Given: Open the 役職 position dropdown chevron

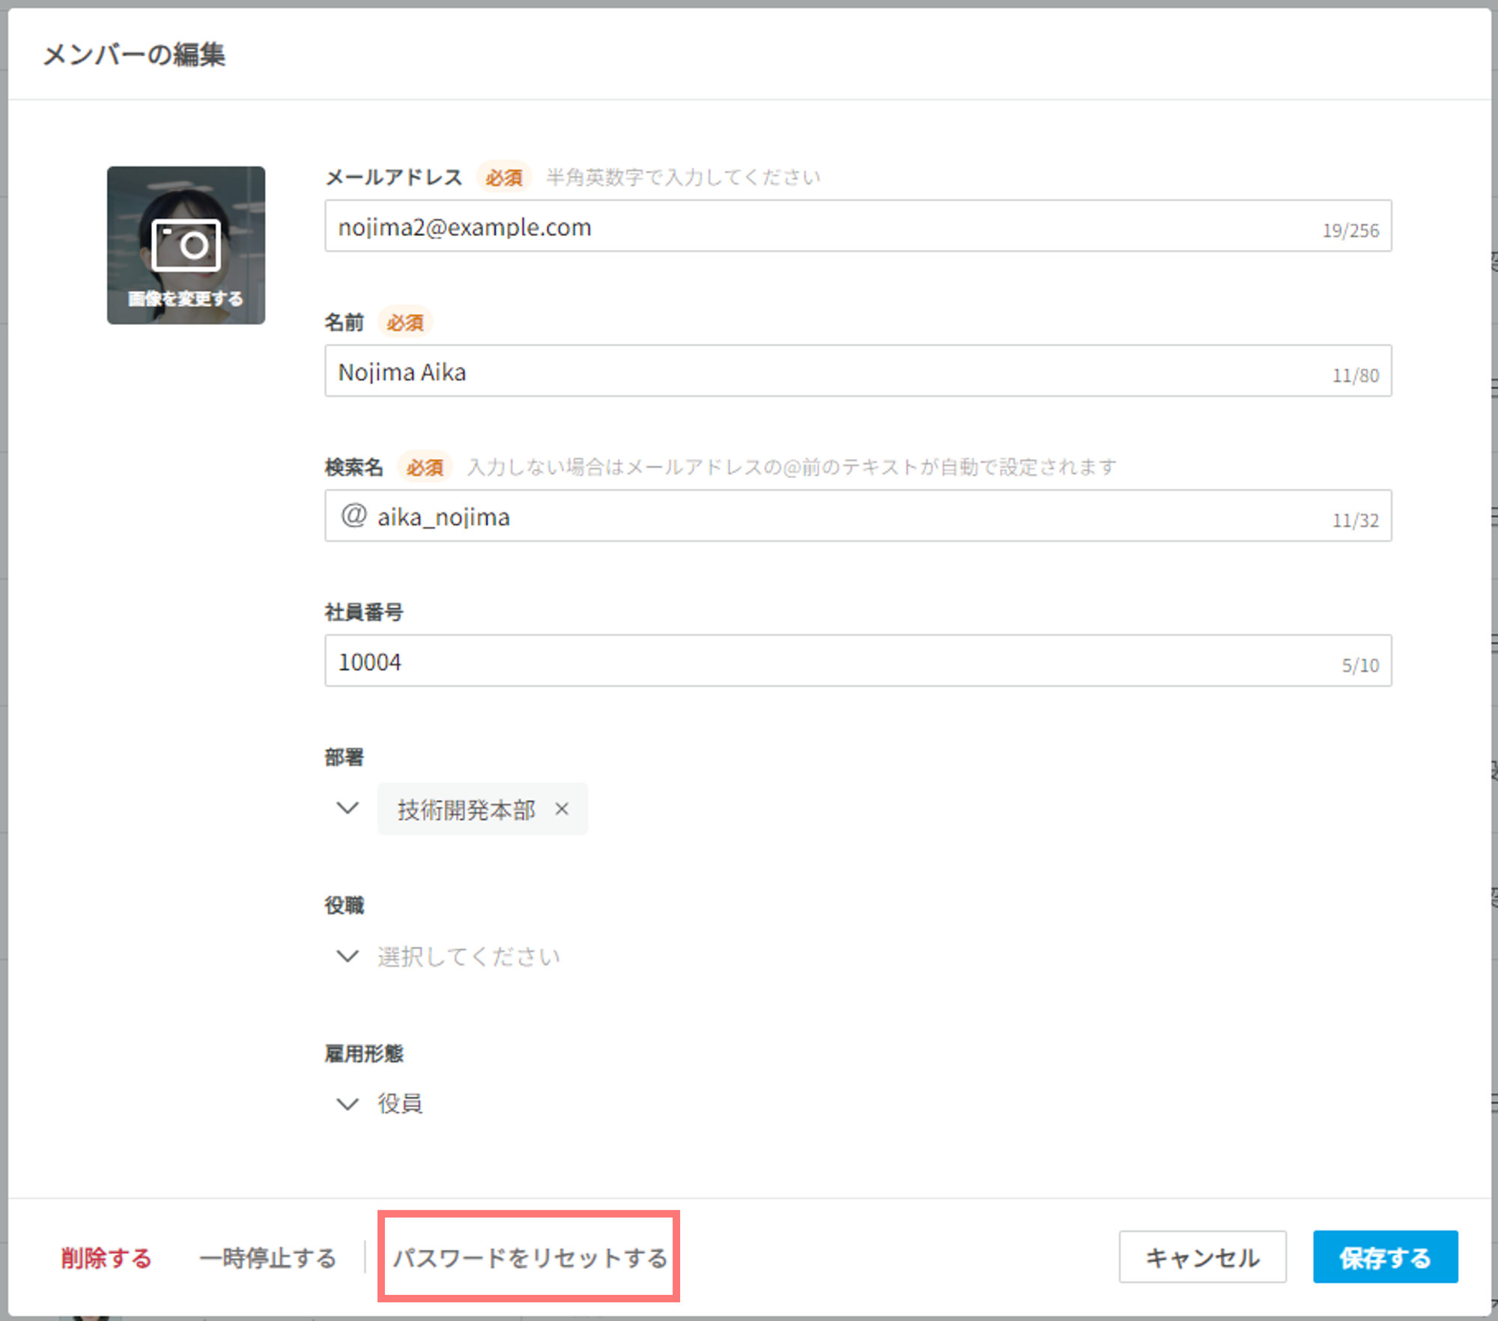Looking at the screenshot, I should click(348, 956).
